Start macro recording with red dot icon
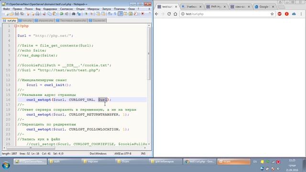Viewport: 306px width, 172px height. click(142, 14)
